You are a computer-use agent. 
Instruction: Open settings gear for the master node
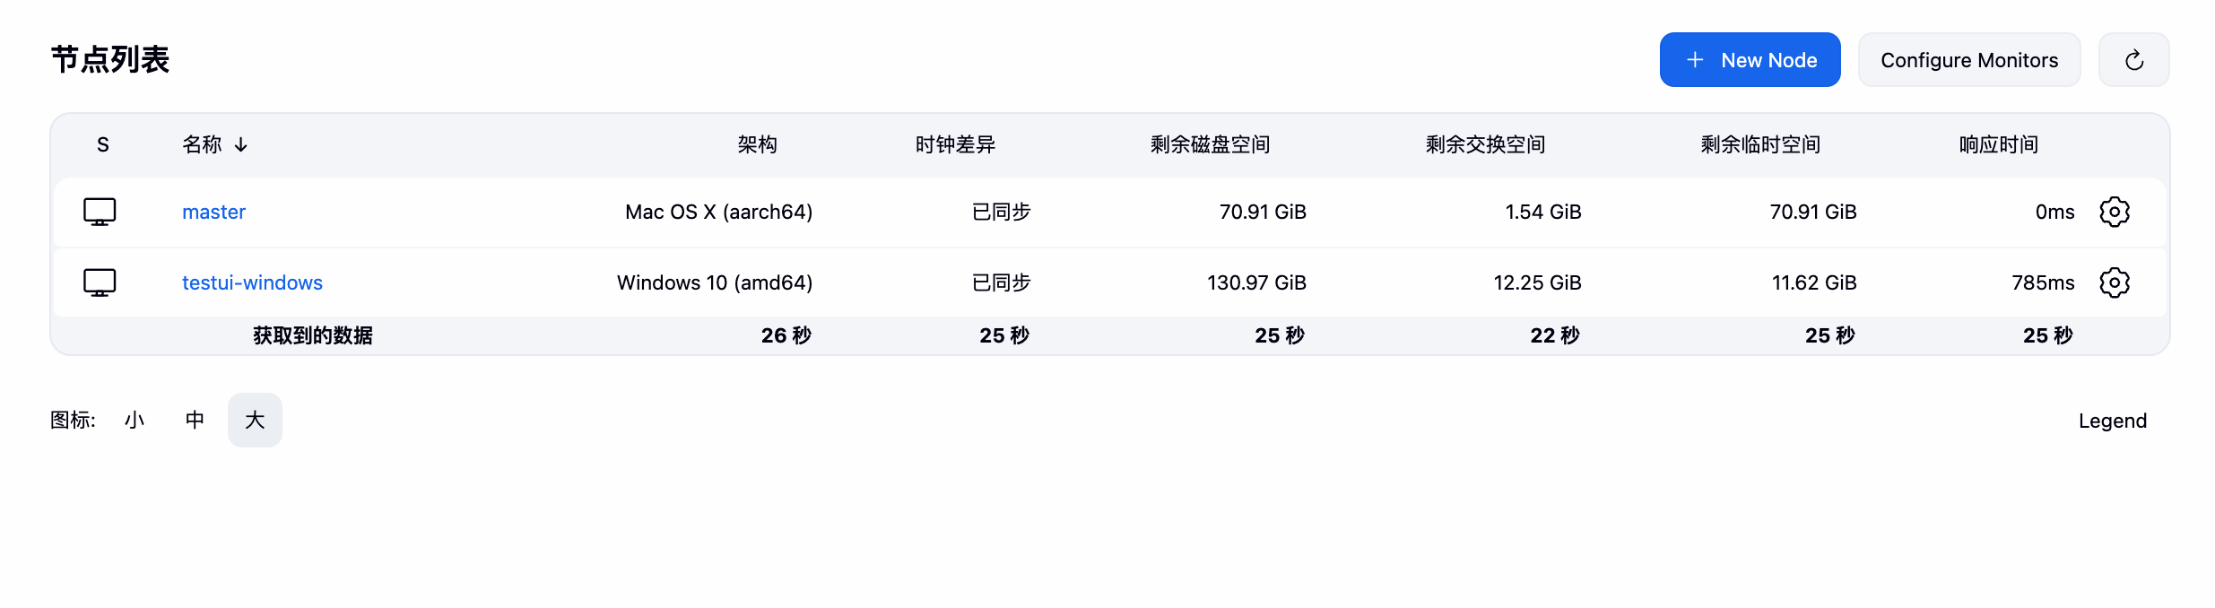pyautogui.click(x=2115, y=212)
